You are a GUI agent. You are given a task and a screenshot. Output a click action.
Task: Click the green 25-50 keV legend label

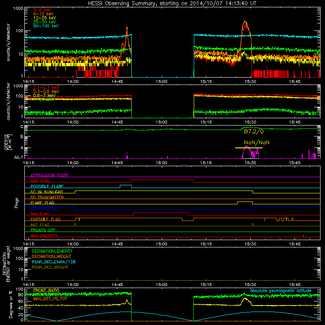click(x=45, y=22)
